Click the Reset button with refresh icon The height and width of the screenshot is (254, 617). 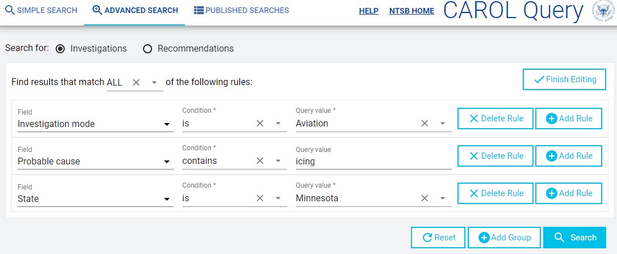[x=438, y=238]
